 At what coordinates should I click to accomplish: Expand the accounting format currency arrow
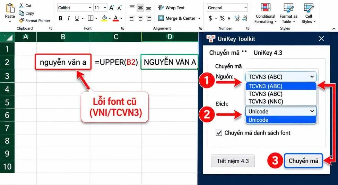(x=216, y=19)
